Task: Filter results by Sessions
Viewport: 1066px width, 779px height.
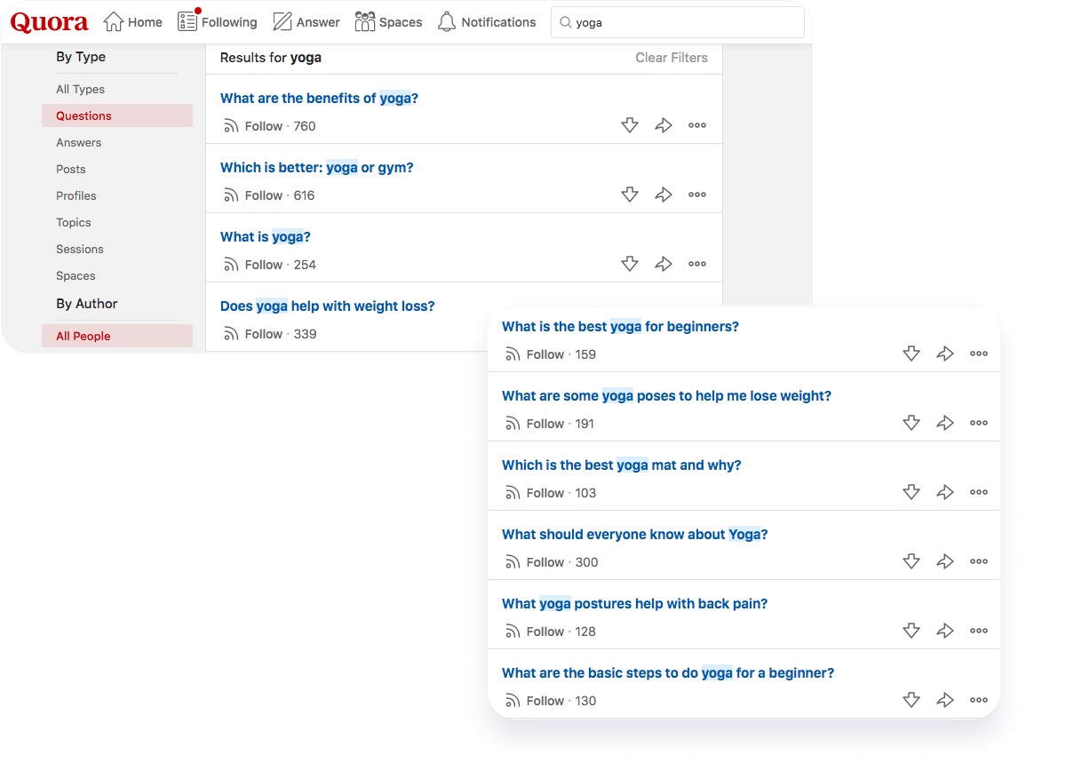Action: click(x=80, y=249)
